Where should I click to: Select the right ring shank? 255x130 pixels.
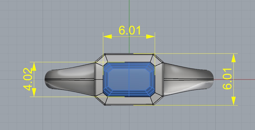coord(189,79)
